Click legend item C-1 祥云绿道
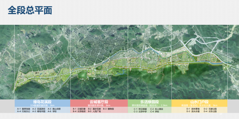Screen dimensions: 239x119 (x=140, y=109)
